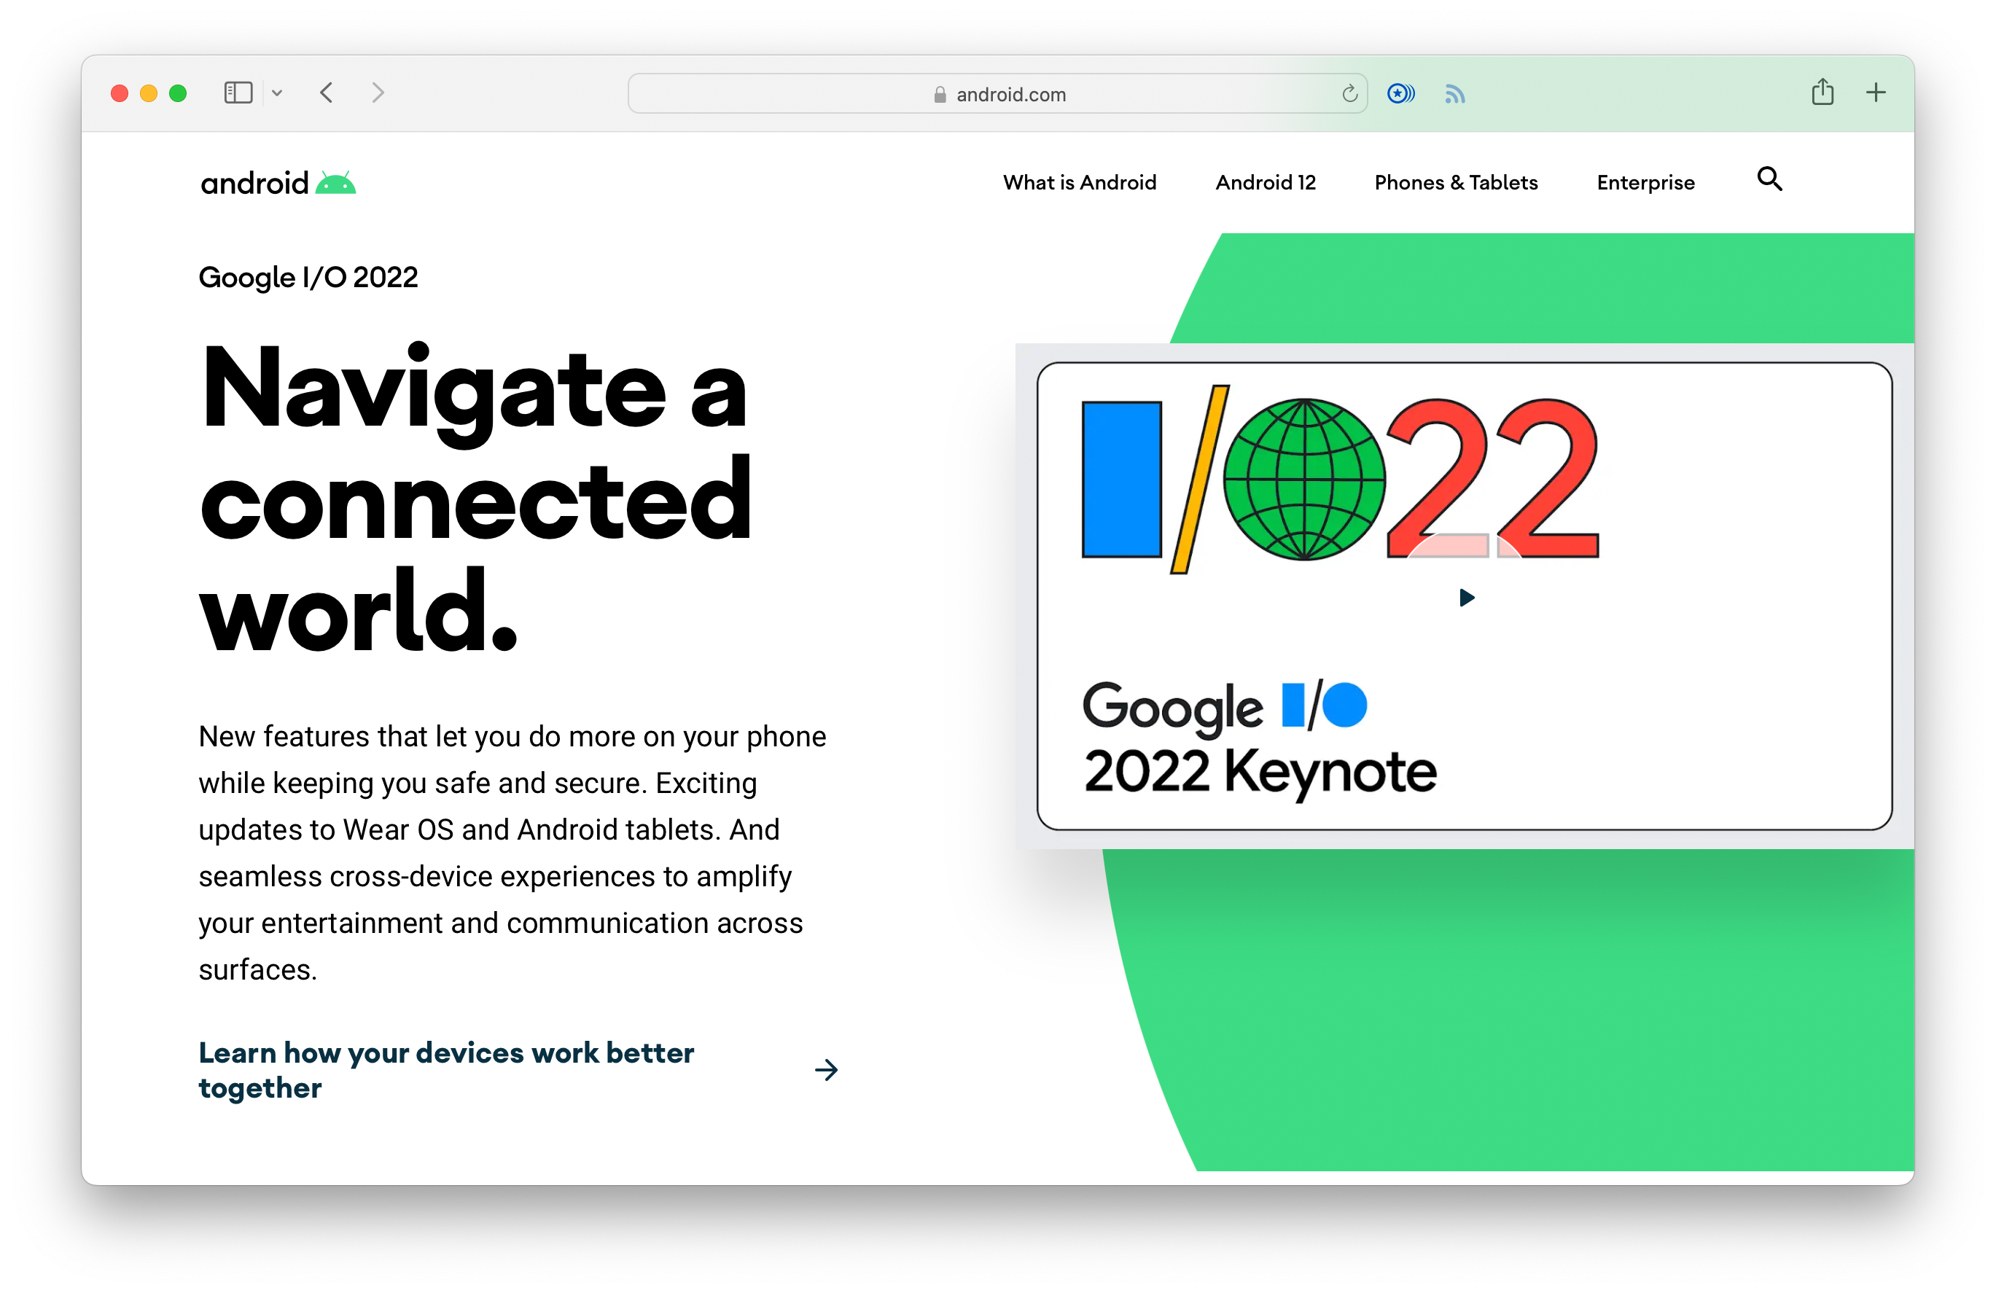The image size is (1996, 1293).
Task: Go back with the back arrow
Action: point(327,93)
